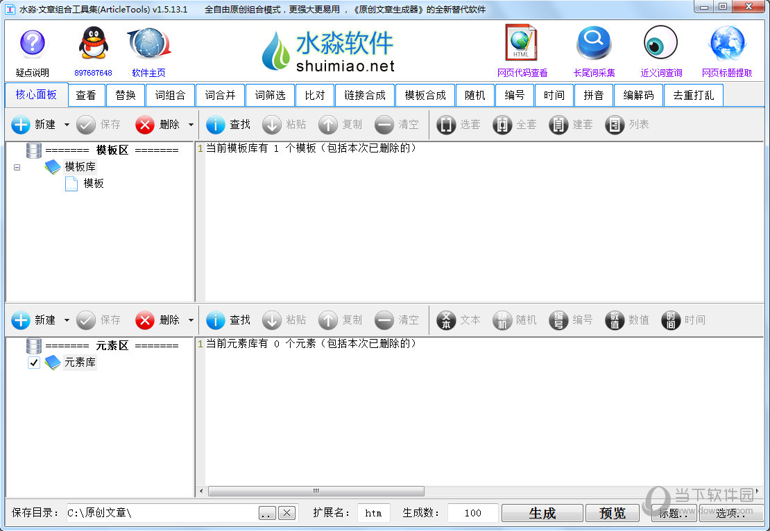Open the template 新建 dropdown arrow
This screenshot has width=770, height=531.
67,125
